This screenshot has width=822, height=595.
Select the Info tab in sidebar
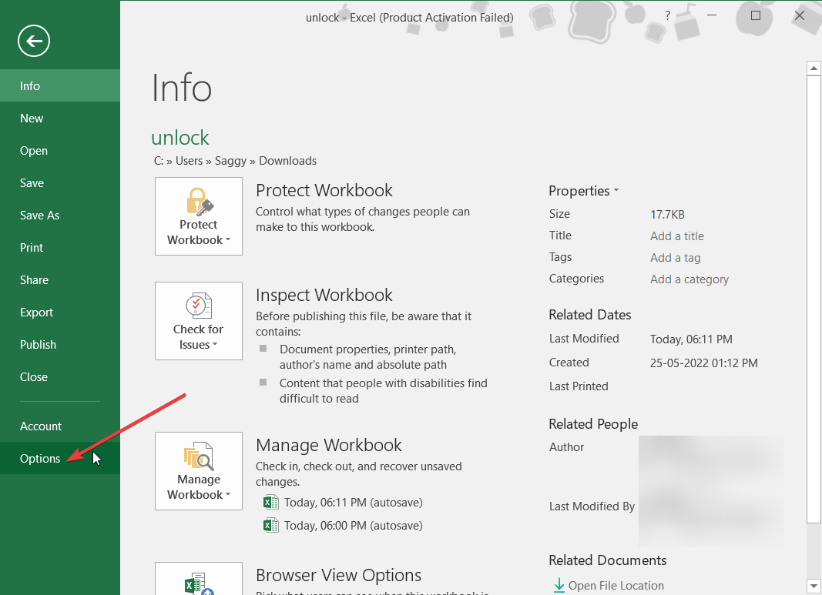click(x=60, y=86)
